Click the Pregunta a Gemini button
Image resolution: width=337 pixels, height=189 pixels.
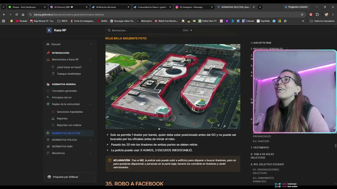pos(296,7)
